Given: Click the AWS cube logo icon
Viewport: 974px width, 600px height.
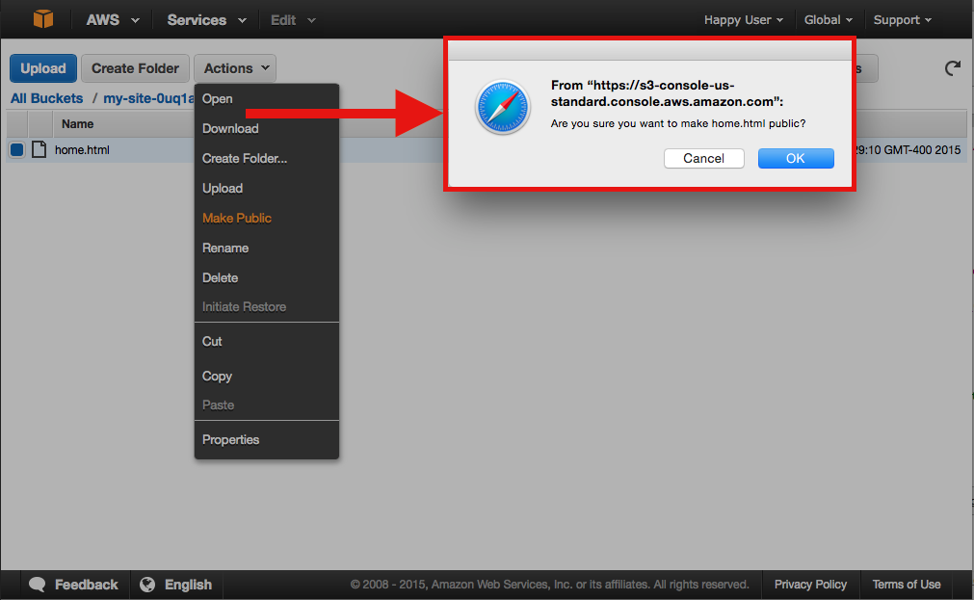Looking at the screenshot, I should coord(42,19).
